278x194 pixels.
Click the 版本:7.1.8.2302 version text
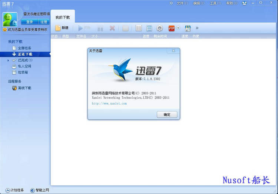tap(148, 79)
